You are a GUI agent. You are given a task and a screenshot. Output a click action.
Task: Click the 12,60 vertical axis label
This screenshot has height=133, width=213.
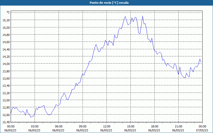[6, 115]
